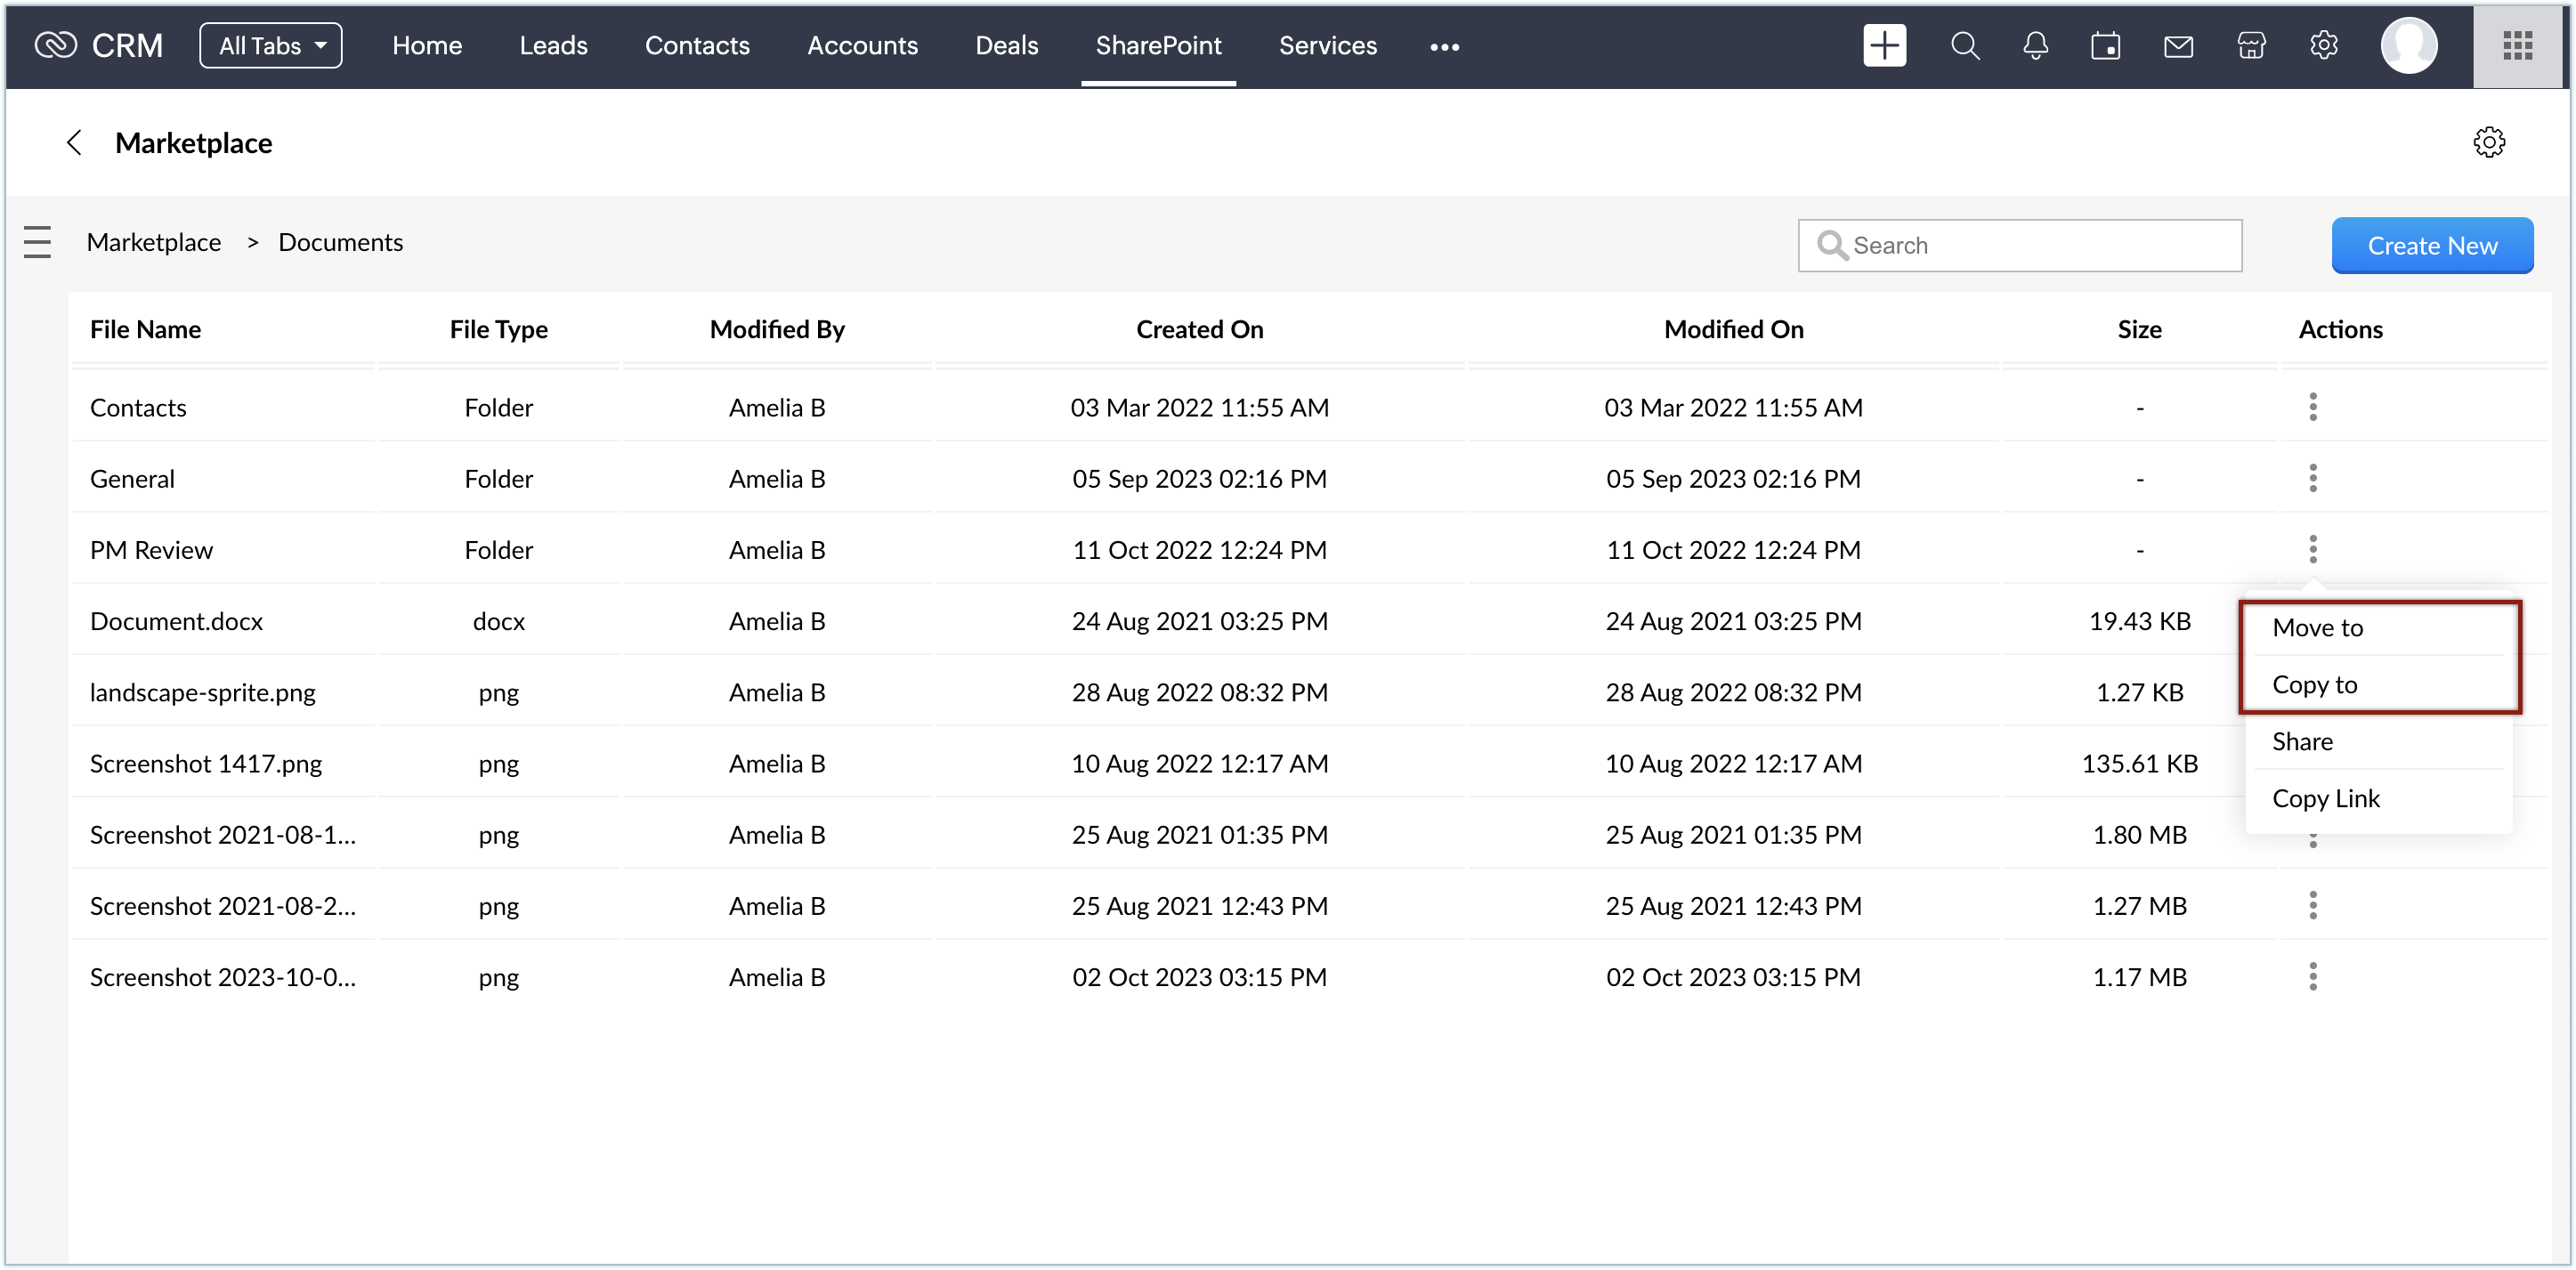2576x1270 pixels.
Task: Expand the All Tabs dropdown
Action: (x=271, y=46)
